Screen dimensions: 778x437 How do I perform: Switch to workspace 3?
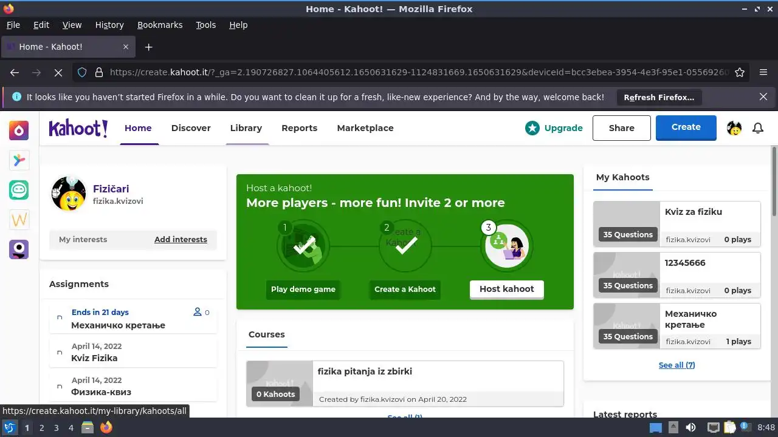56,428
